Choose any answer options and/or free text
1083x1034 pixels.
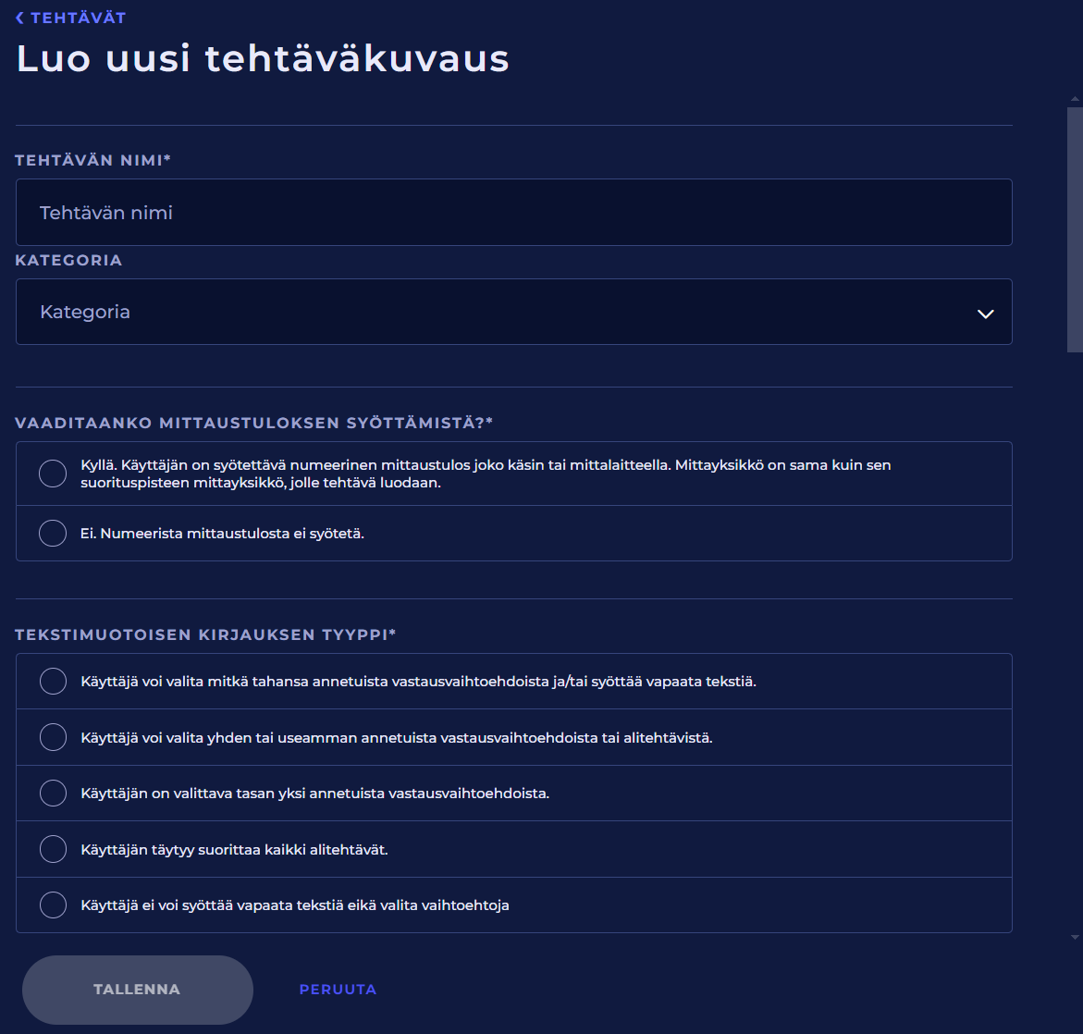53,682
